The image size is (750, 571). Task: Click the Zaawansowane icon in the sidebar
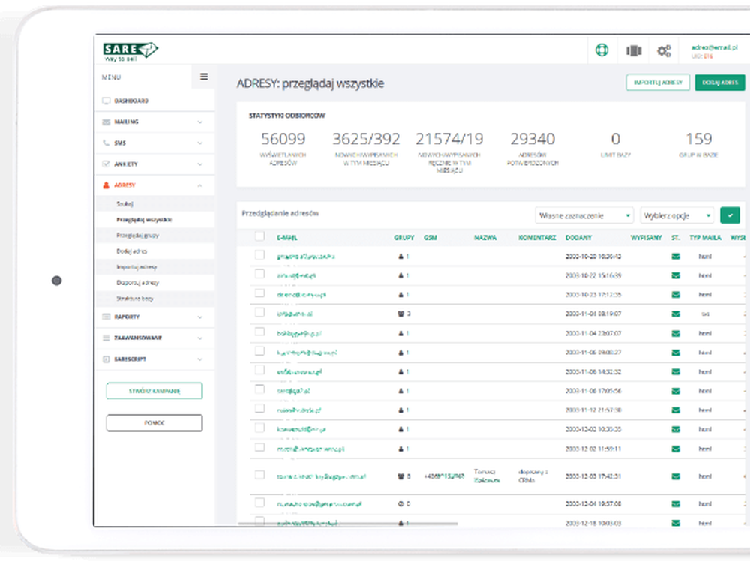(x=106, y=338)
